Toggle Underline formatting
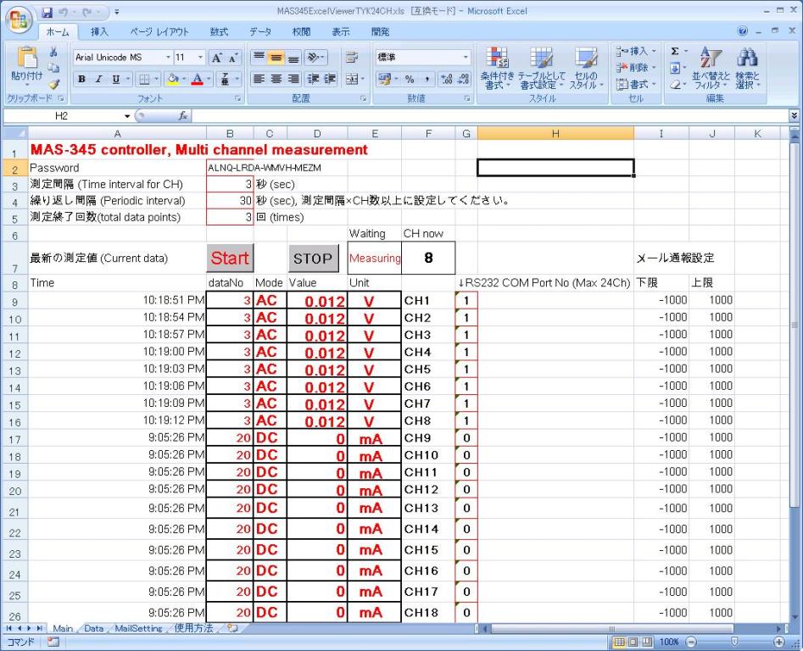This screenshot has width=803, height=651. [x=115, y=79]
